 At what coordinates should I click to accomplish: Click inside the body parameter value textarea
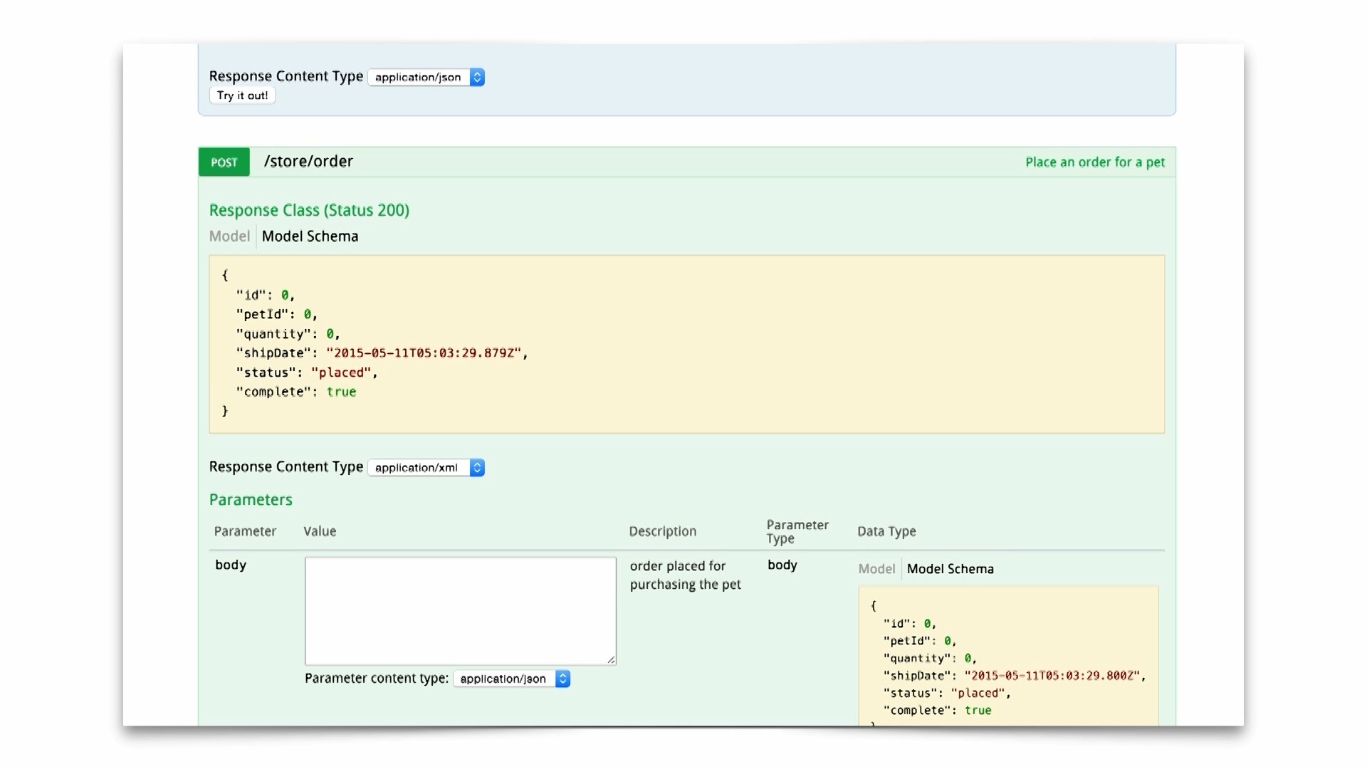[x=460, y=611]
